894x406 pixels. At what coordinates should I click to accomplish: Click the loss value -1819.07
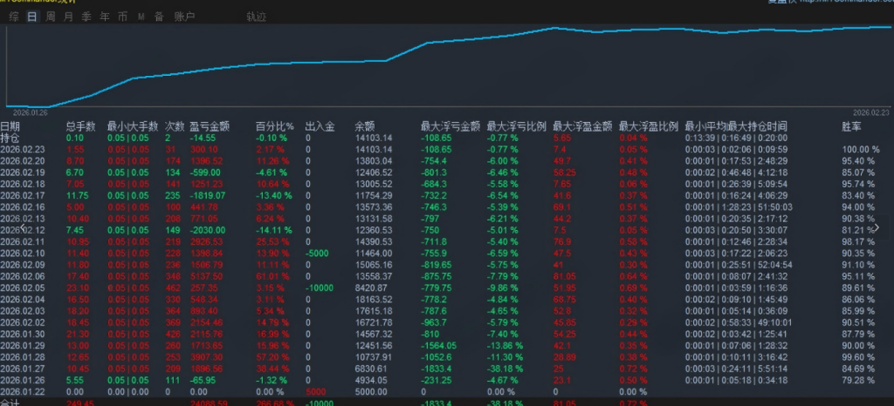(208, 196)
